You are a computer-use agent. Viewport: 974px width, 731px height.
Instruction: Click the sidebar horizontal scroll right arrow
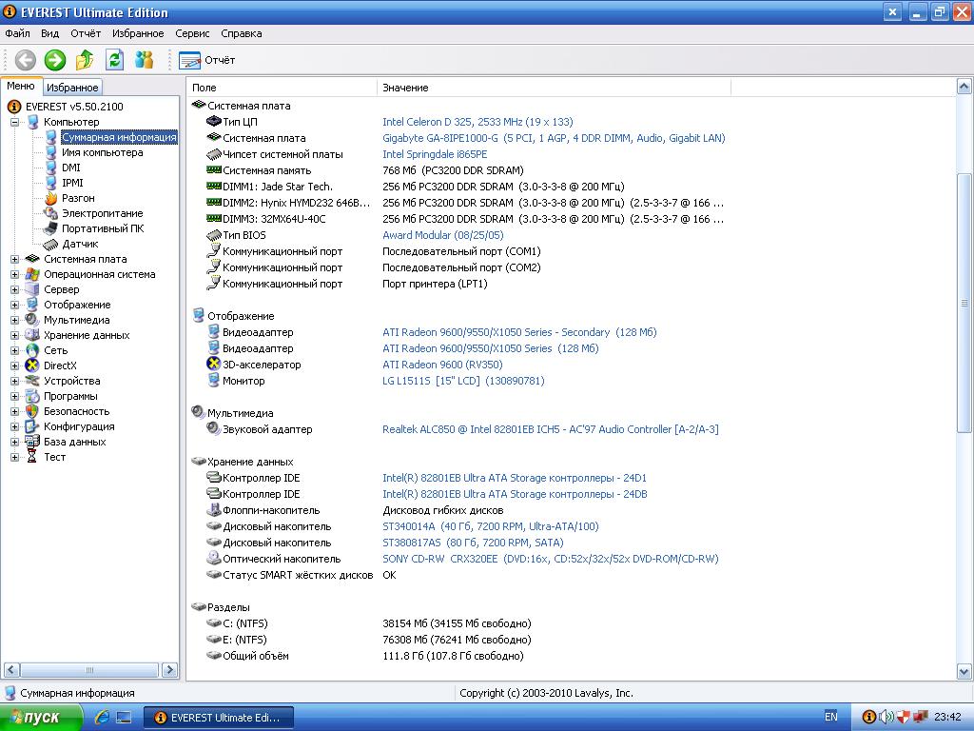(169, 669)
